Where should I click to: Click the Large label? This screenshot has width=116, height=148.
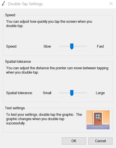[100, 93]
